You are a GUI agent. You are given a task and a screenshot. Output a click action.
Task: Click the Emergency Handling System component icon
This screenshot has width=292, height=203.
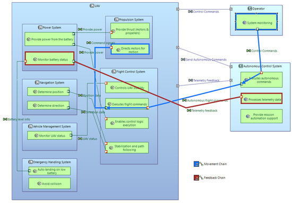pyautogui.click(x=30, y=162)
